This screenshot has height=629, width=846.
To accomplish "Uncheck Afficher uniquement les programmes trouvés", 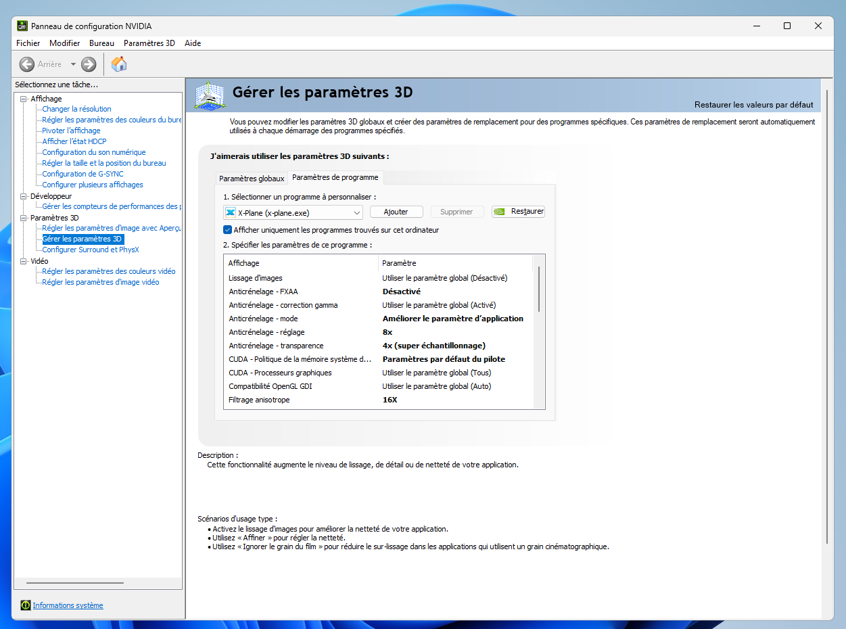I will click(x=228, y=230).
